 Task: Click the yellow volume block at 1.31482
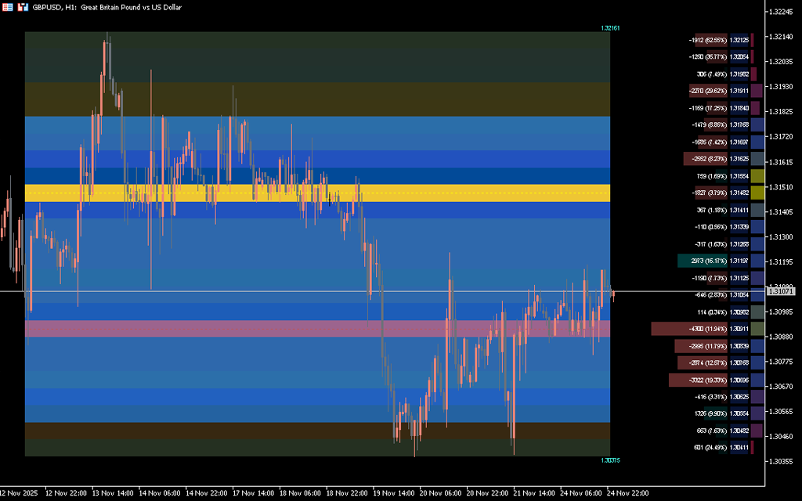[x=757, y=193]
